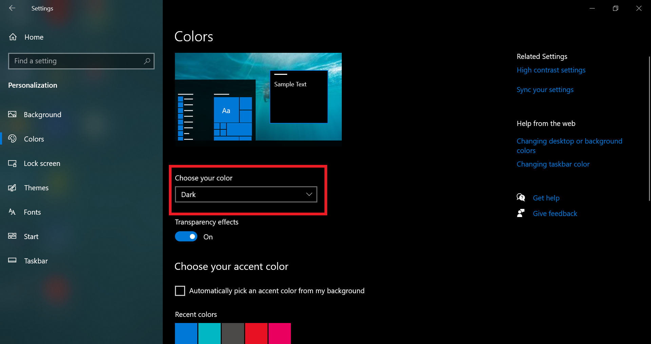Open Sync your settings link
This screenshot has width=651, height=344.
point(545,90)
